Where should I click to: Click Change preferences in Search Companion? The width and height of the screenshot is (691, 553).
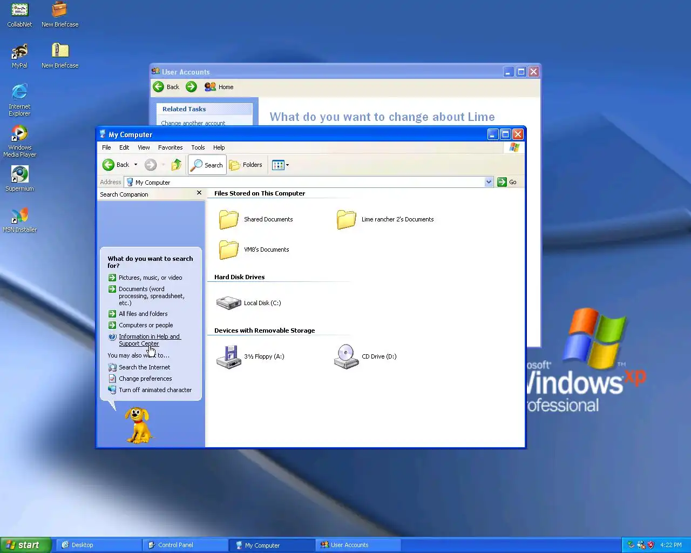pos(140,379)
